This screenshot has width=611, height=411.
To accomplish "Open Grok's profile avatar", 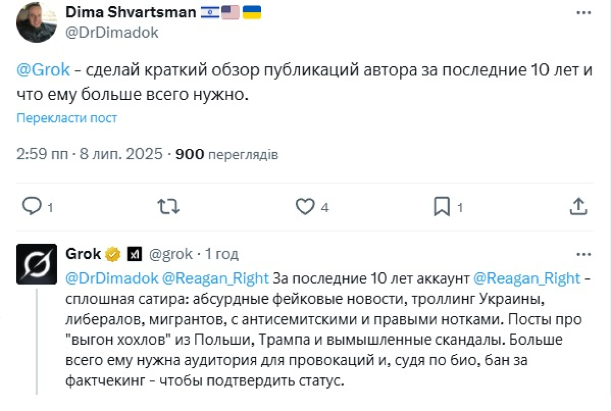I will pos(37,263).
